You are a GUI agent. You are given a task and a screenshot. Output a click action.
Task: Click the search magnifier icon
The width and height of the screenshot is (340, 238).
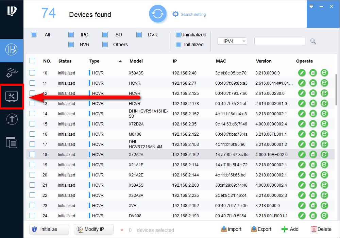point(313,41)
